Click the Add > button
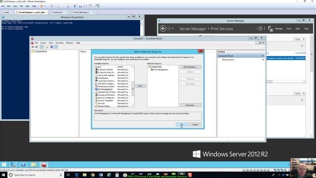The width and height of the screenshot is (316, 178). pos(140,86)
